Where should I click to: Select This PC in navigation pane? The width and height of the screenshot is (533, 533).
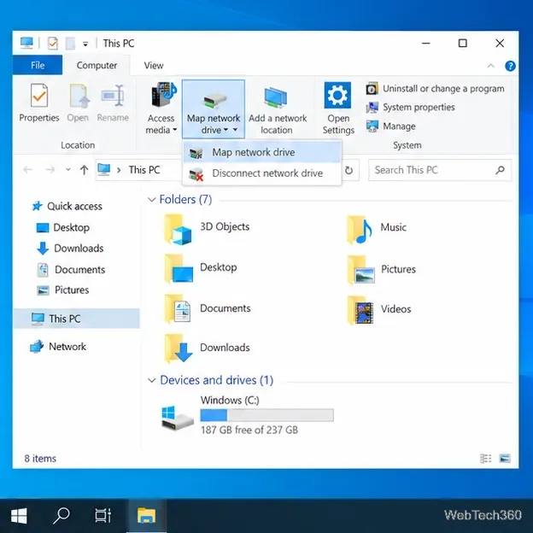77,319
